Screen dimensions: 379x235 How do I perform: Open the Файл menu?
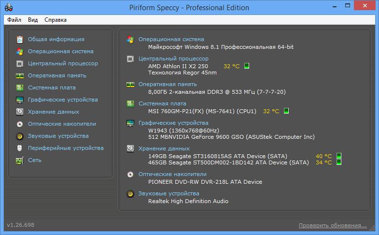point(14,20)
